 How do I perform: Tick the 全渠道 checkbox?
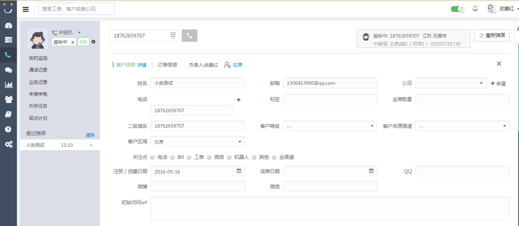tap(274, 157)
